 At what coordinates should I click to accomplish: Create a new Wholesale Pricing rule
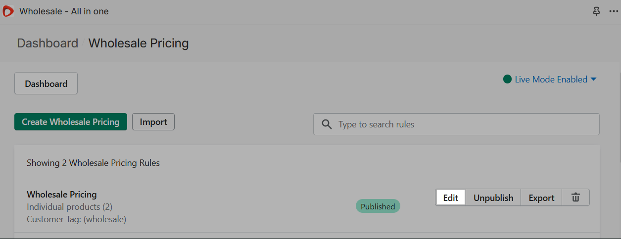pos(71,121)
